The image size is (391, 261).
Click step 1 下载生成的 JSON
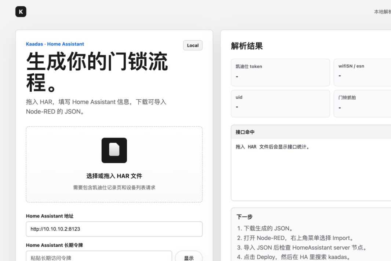pos(265,228)
